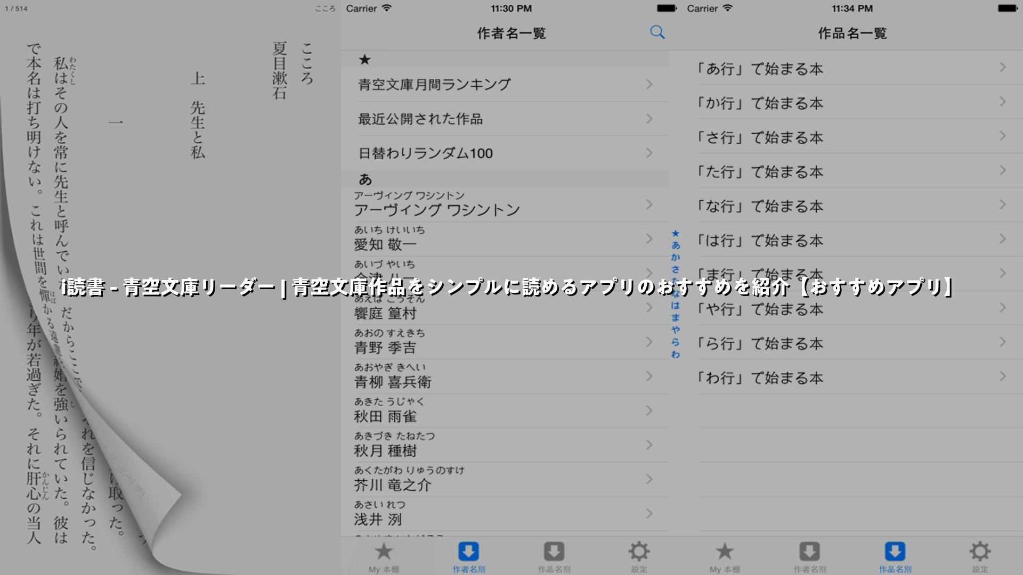Jump to ら in side index

(676, 342)
